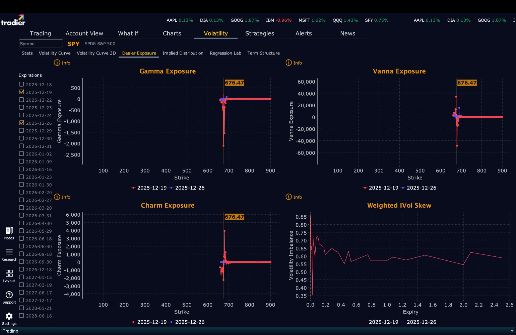Open the Research menu icon
This screenshot has width=516, height=335.
click(x=9, y=252)
